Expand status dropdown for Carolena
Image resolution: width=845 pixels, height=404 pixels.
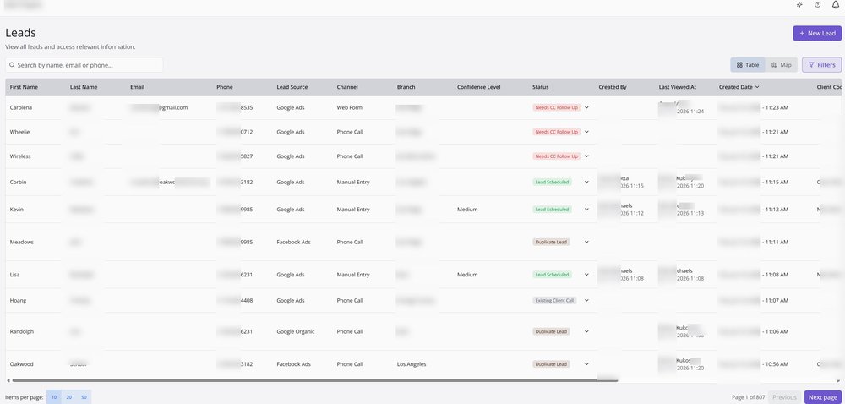586,107
